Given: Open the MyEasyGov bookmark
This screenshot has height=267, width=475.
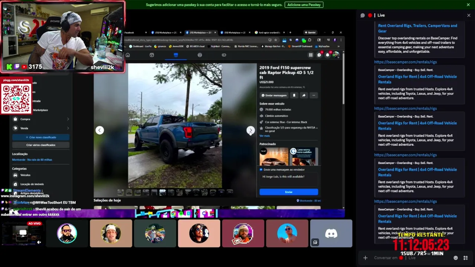Looking at the screenshot, I should click(322, 46).
